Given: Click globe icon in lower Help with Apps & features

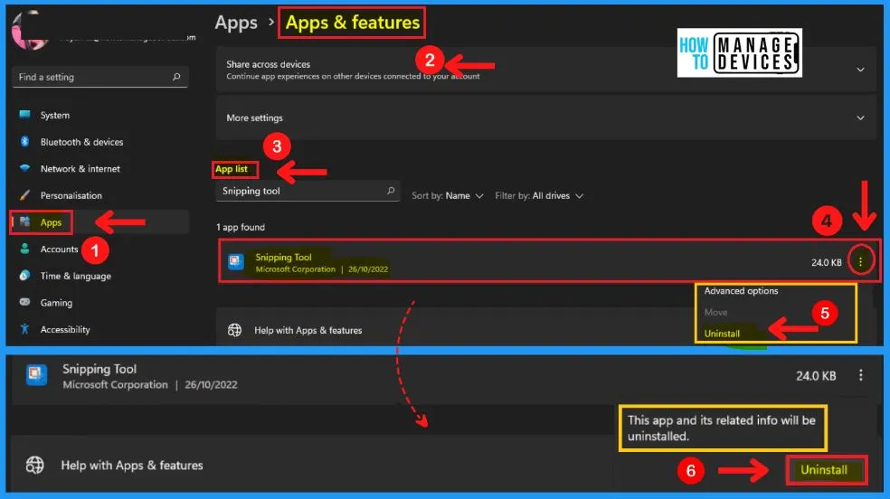Looking at the screenshot, I should pyautogui.click(x=34, y=465).
